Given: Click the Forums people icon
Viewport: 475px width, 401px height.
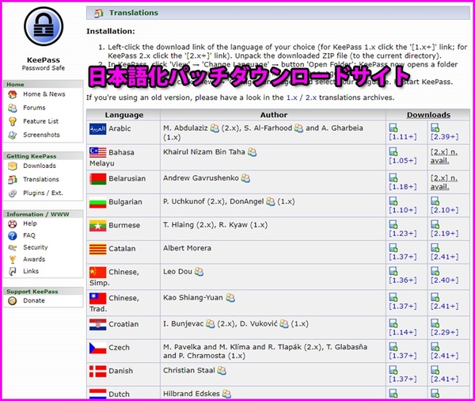Looking at the screenshot, I should click(13, 108).
